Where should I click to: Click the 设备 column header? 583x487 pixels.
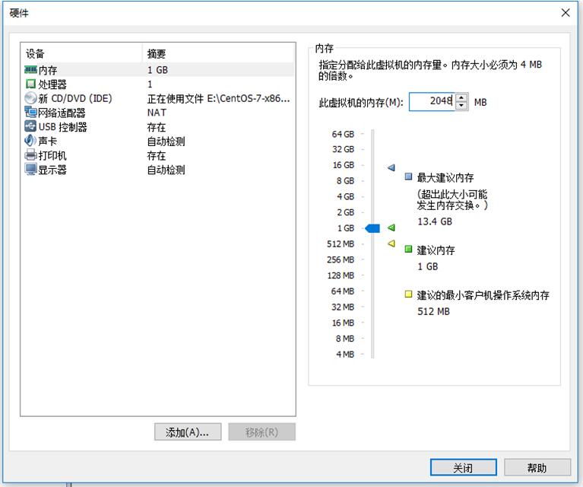[x=82, y=53]
